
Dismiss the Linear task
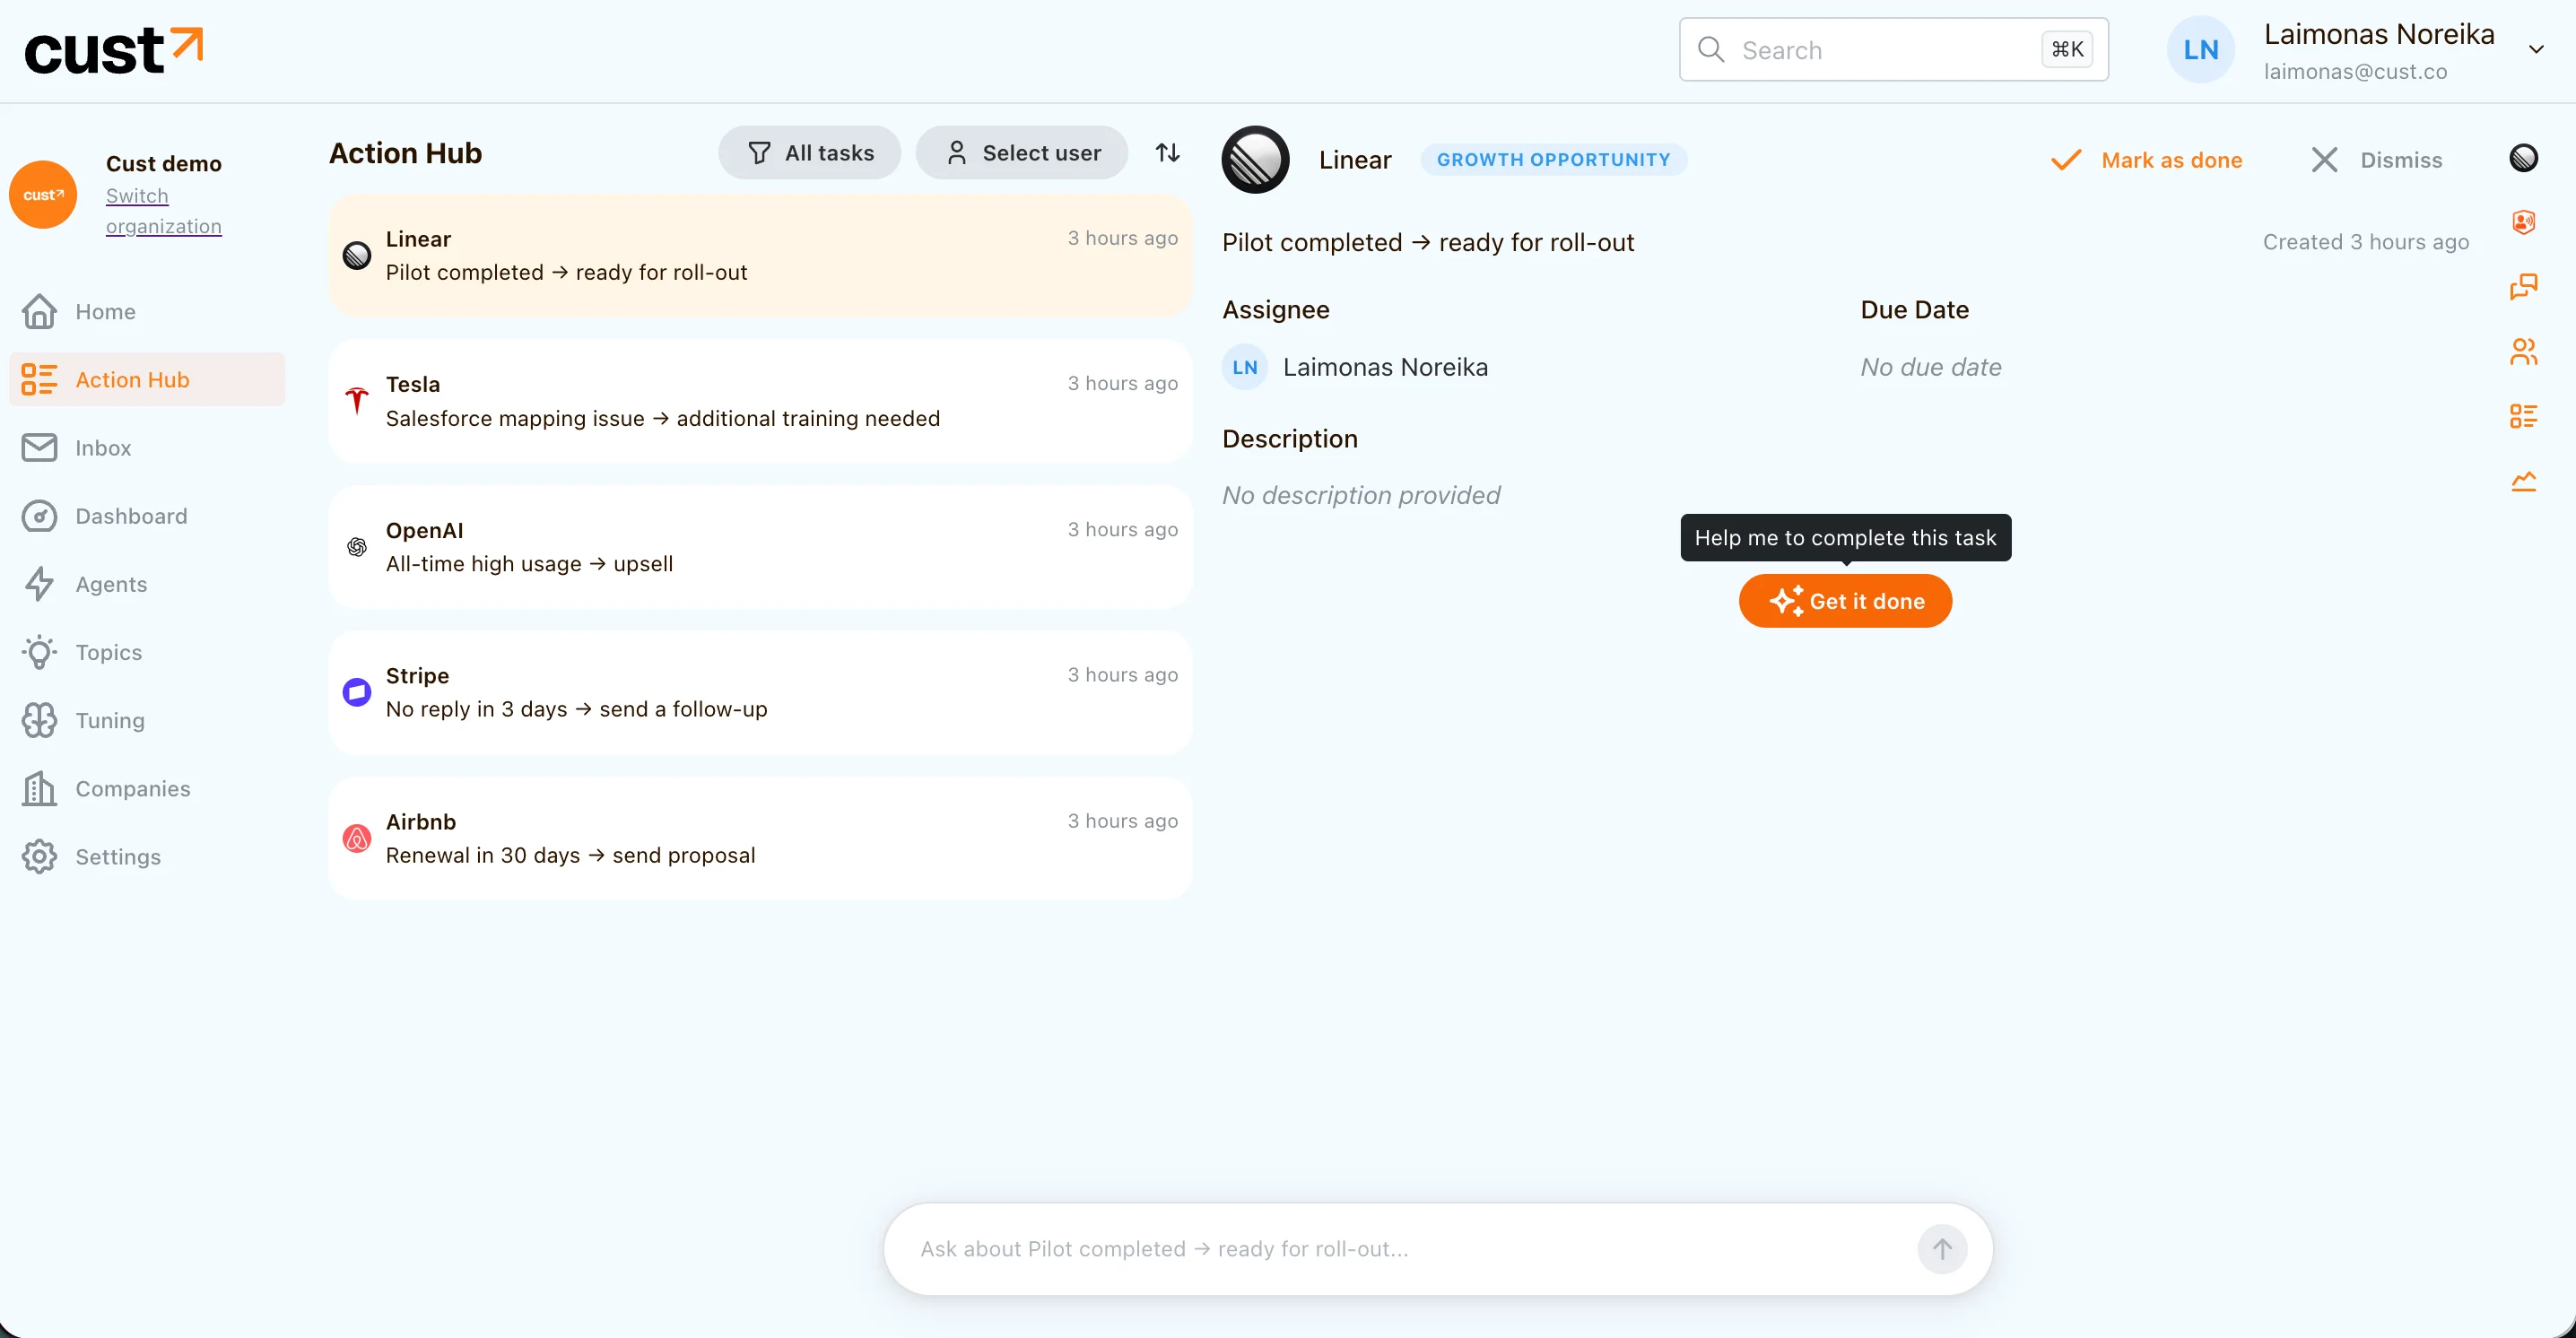click(2376, 160)
